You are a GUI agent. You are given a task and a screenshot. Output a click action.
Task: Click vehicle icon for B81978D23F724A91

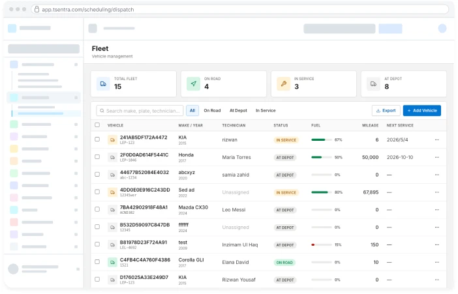click(112, 245)
